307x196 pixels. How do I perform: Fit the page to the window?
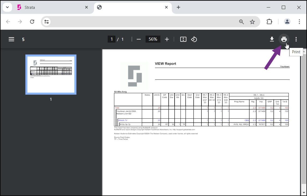[183, 39]
